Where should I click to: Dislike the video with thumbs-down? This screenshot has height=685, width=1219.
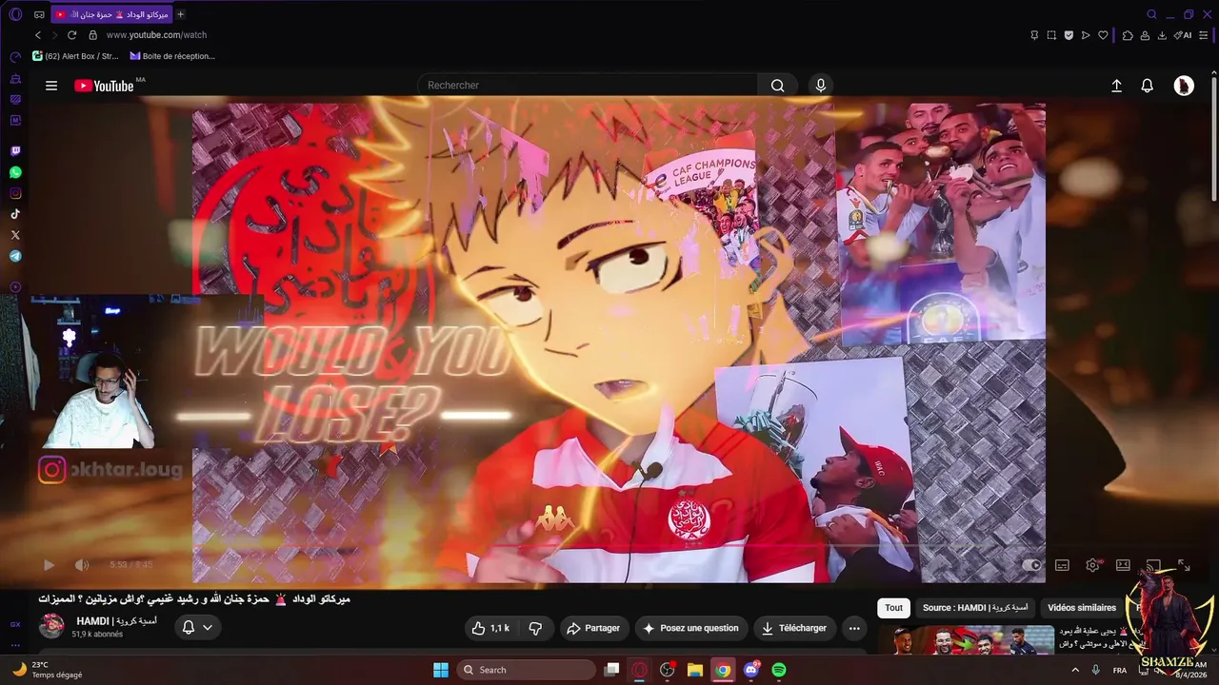[535, 628]
